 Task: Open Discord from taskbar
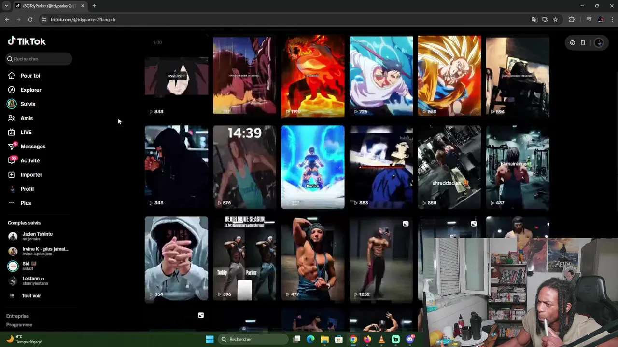click(410, 339)
